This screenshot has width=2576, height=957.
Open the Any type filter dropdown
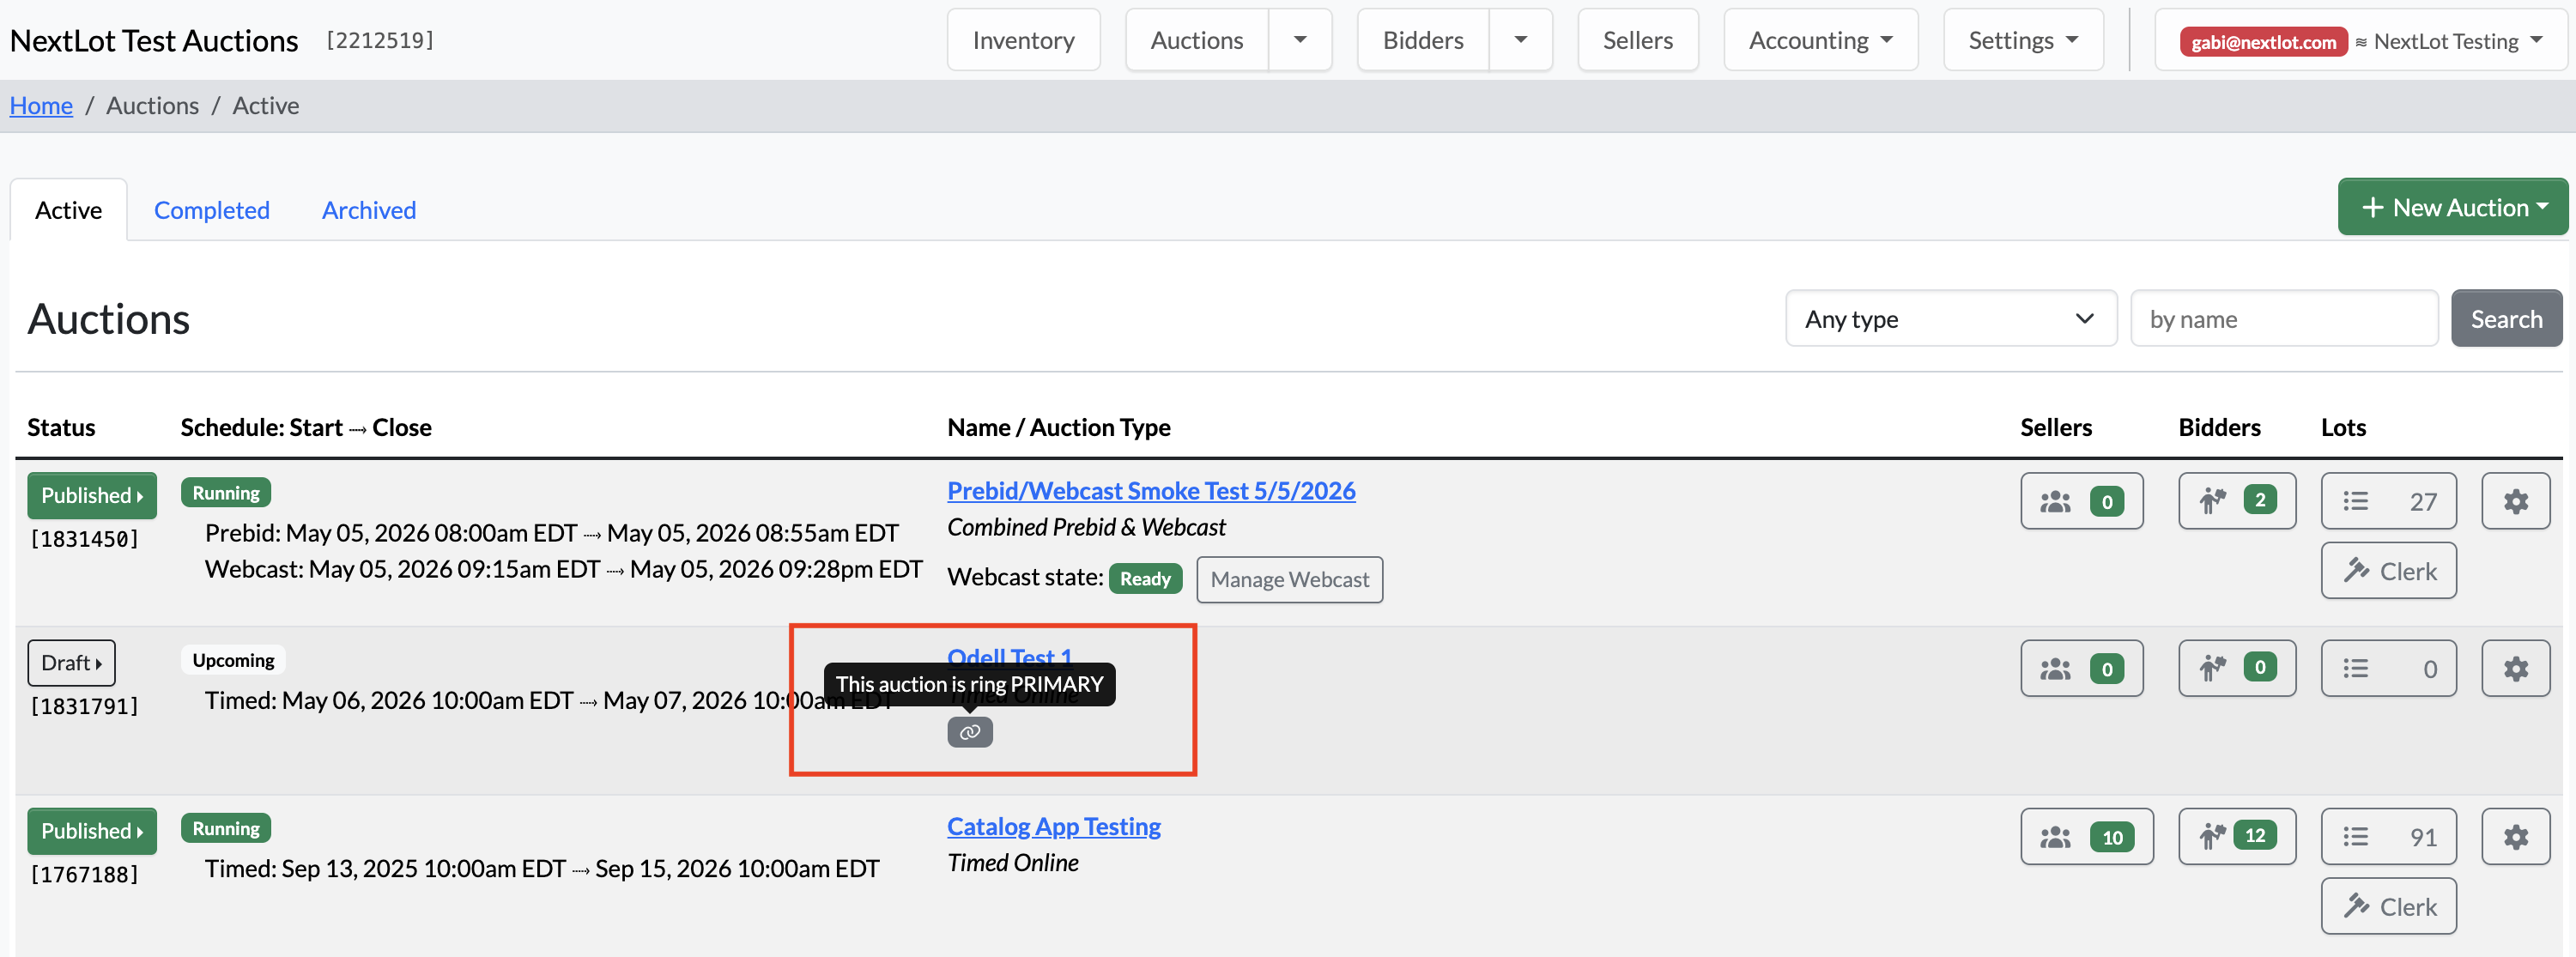coord(1950,319)
